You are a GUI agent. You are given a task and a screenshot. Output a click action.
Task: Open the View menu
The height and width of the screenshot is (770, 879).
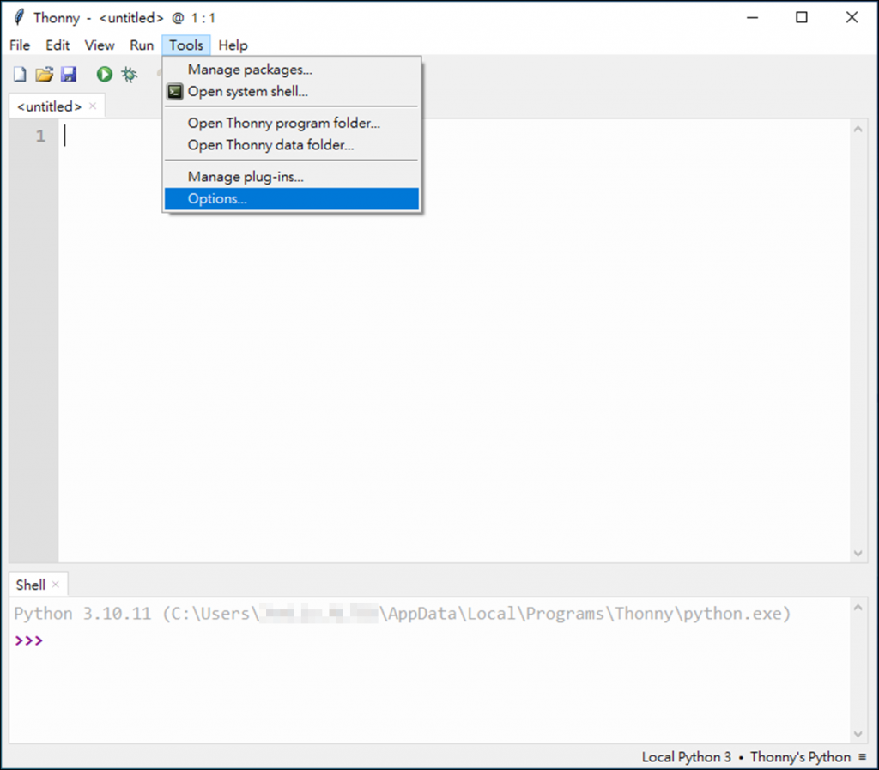click(x=100, y=45)
